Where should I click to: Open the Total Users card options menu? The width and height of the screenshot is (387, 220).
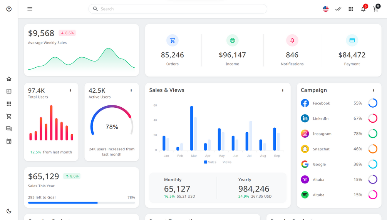(70, 90)
